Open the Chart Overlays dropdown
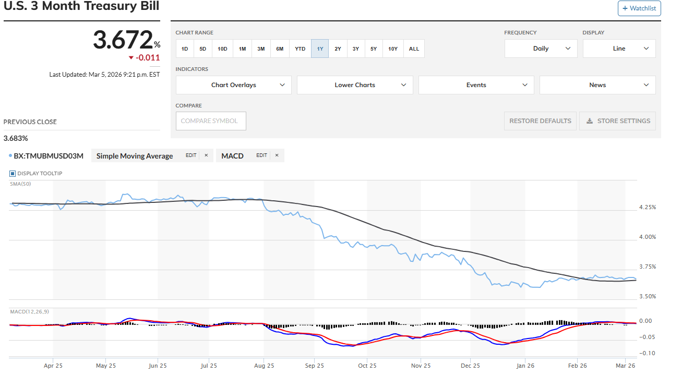The width and height of the screenshot is (682, 375). pos(233,85)
